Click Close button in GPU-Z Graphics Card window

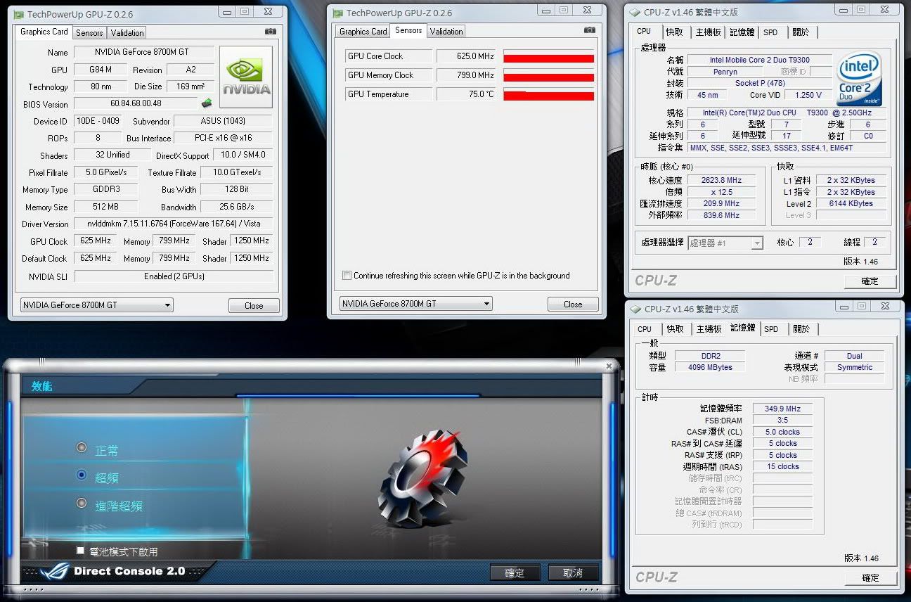coord(254,306)
